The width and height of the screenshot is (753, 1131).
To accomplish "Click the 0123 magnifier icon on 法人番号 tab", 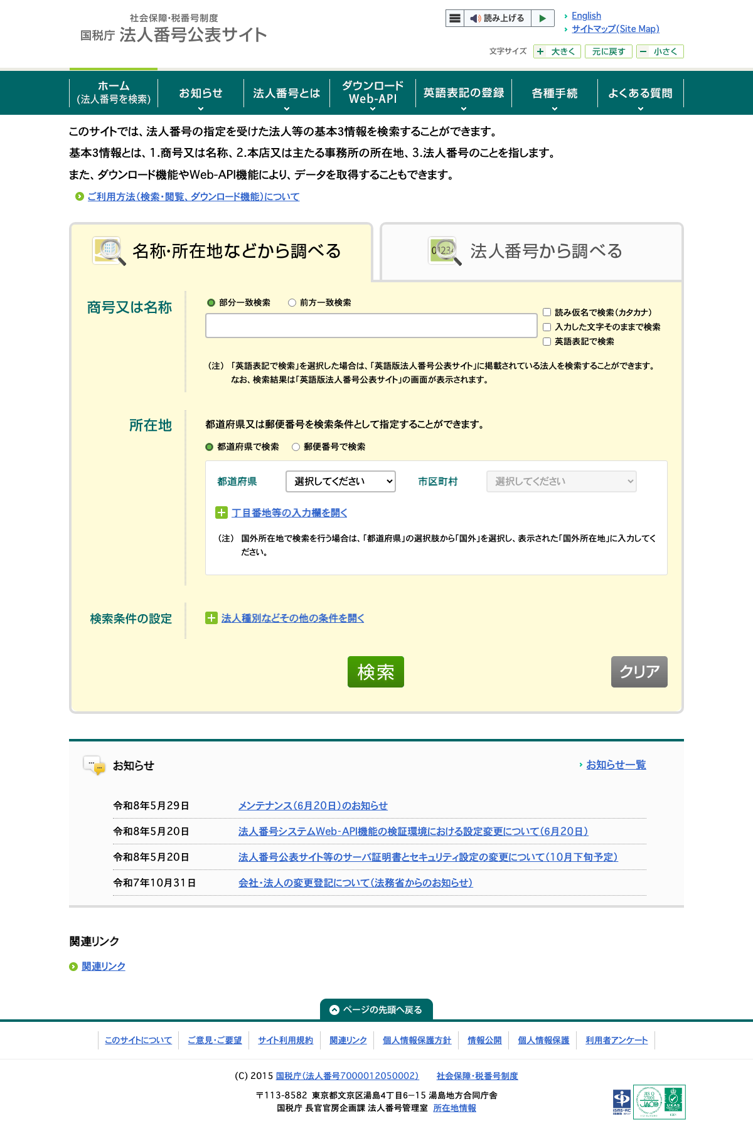I will [x=445, y=251].
